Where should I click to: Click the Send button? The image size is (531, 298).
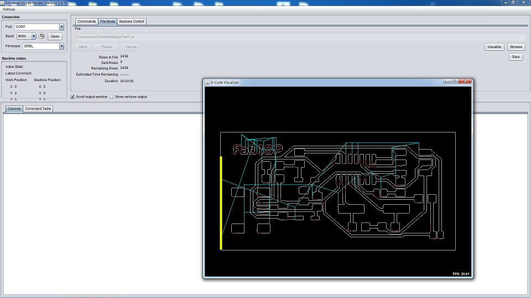tap(83, 46)
